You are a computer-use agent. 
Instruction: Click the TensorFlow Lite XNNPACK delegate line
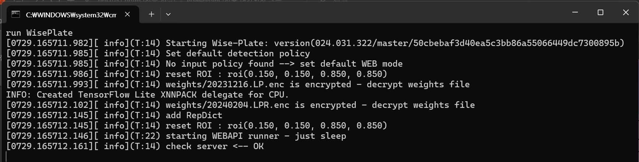pos(147,95)
